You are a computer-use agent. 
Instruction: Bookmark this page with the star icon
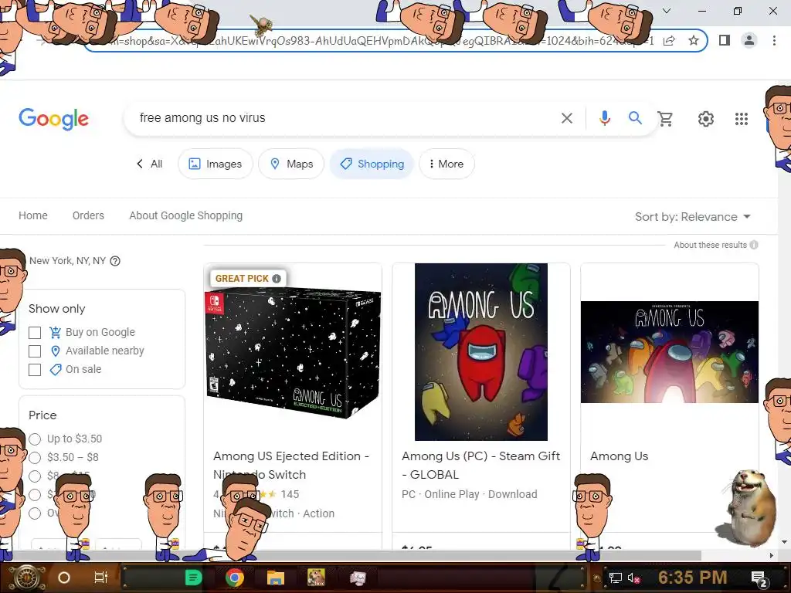(x=694, y=40)
